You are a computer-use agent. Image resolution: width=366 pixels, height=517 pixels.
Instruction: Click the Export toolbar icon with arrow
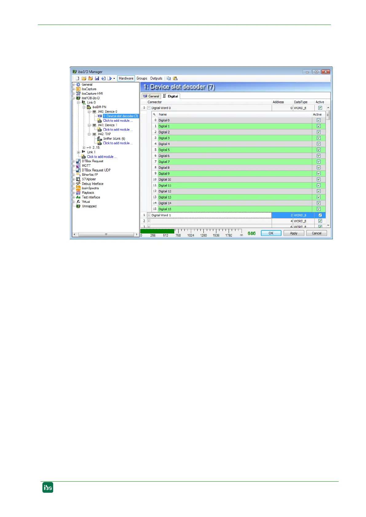coord(110,78)
